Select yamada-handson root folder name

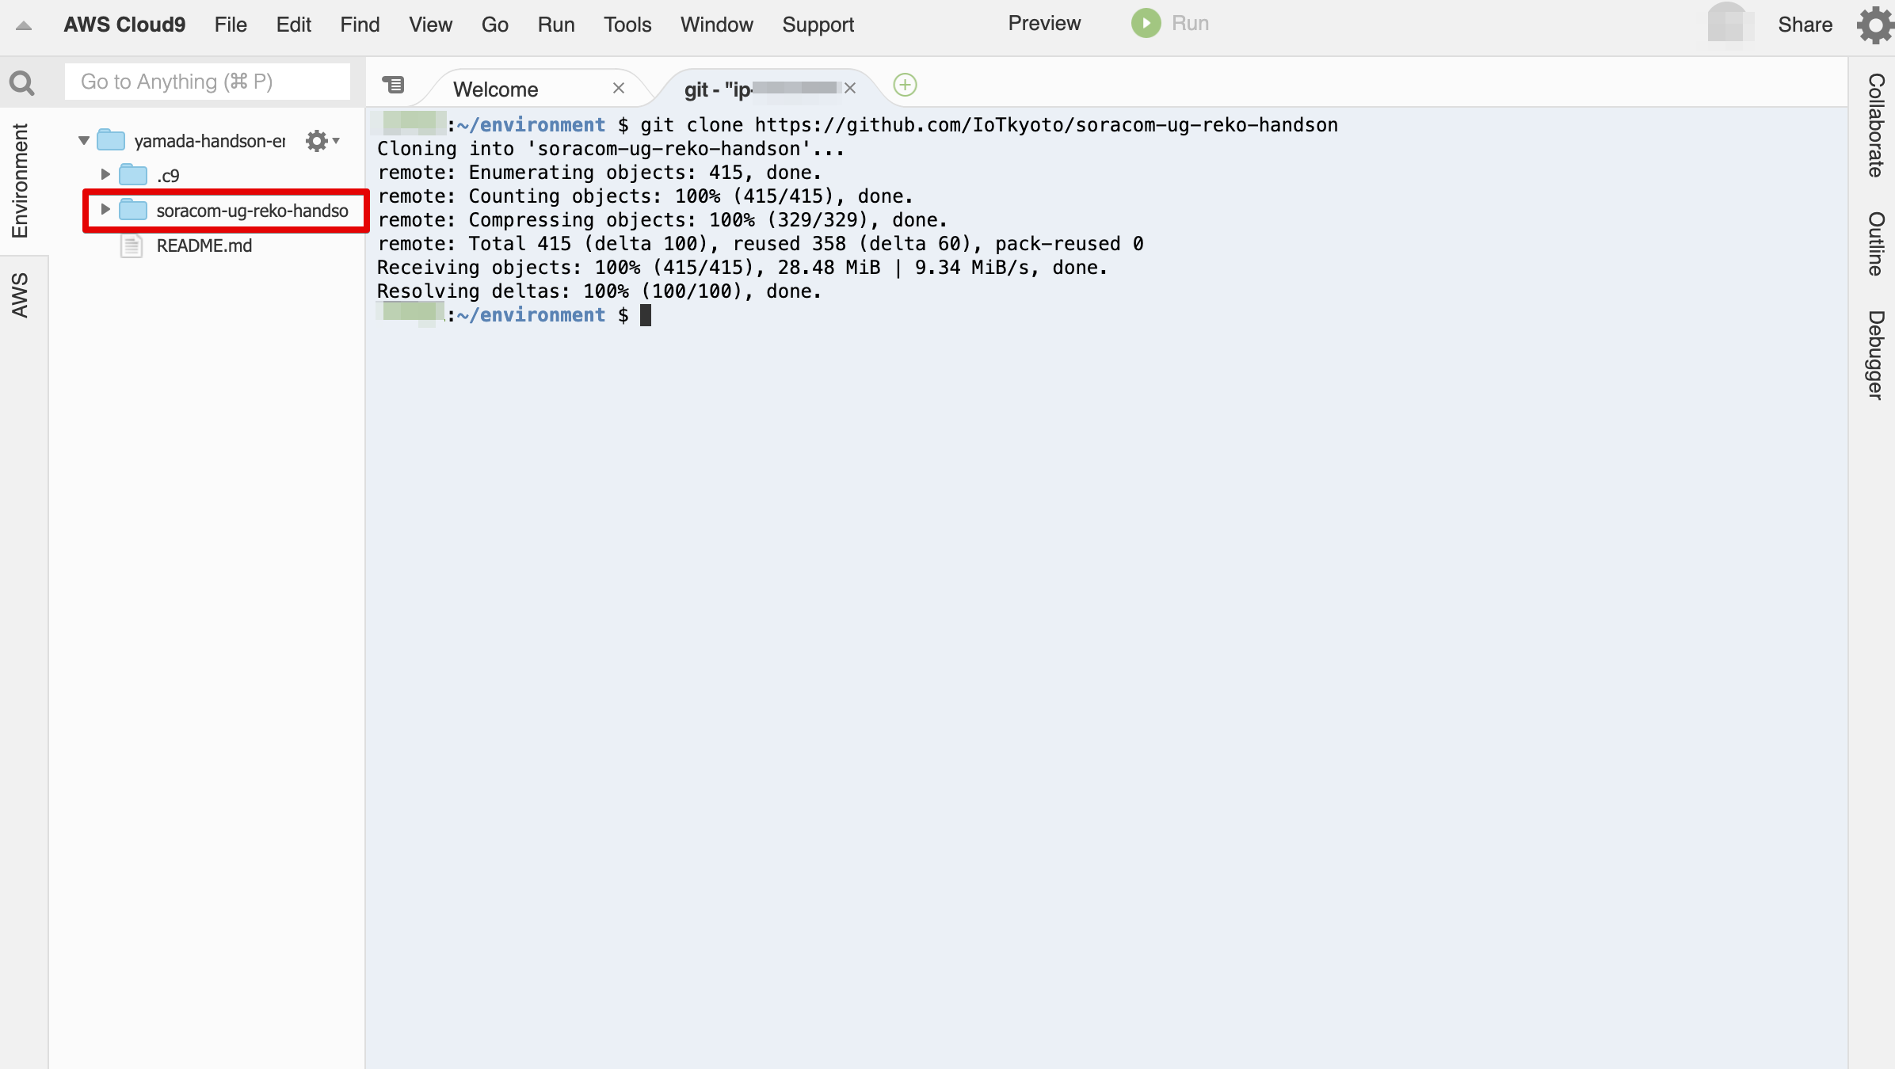[x=210, y=141]
